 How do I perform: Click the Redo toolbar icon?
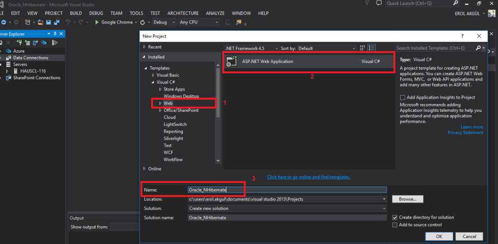coord(81,22)
